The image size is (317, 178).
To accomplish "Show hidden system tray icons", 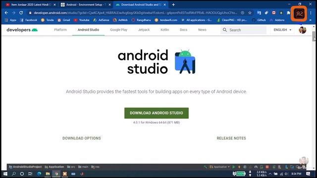I will [x=270, y=174].
